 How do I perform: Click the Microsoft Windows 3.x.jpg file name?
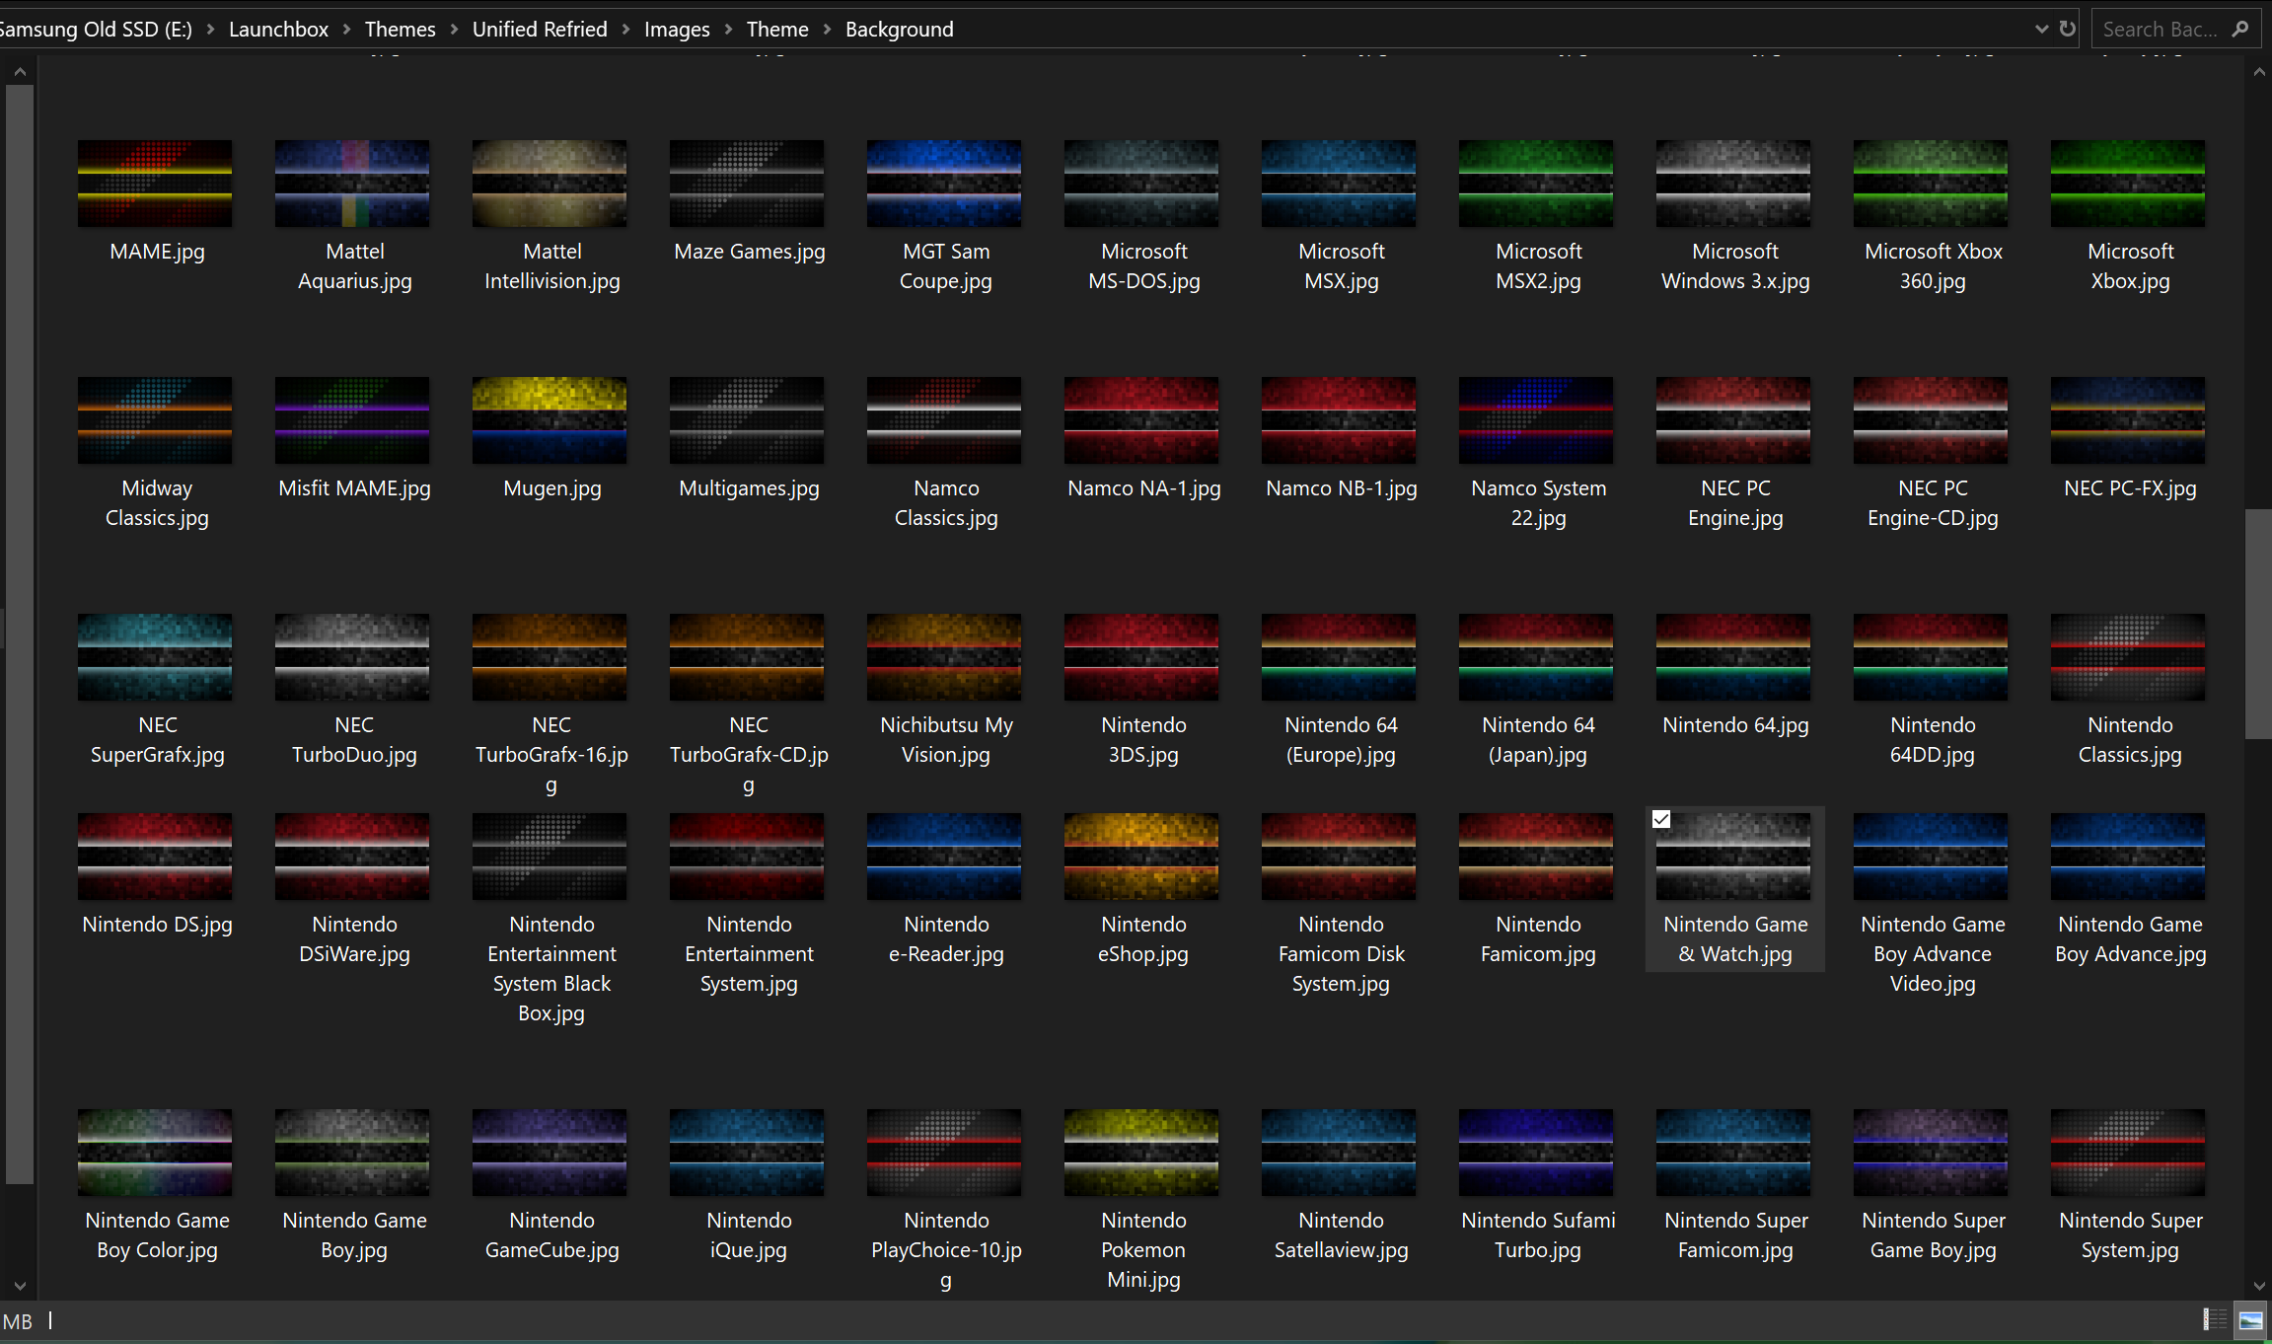1735,266
